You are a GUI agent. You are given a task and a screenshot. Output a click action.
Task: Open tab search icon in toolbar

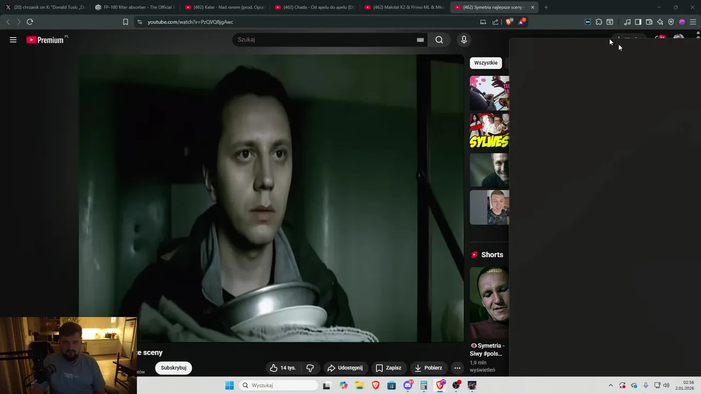(610, 22)
